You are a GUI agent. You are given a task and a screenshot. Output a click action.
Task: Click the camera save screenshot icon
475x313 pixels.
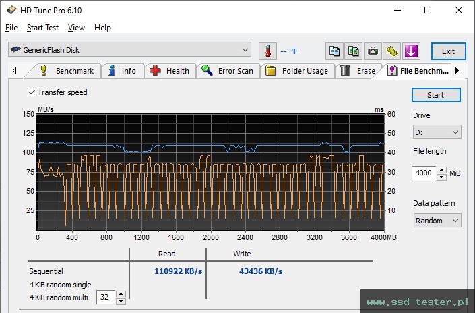(373, 51)
